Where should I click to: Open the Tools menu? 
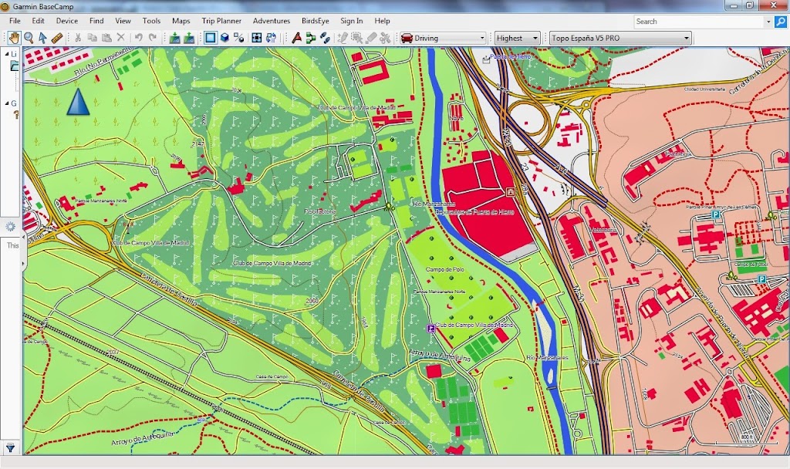[151, 21]
